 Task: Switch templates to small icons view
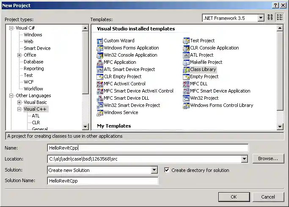[280, 18]
